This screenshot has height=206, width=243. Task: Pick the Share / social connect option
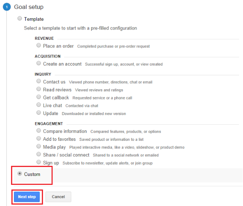pyautogui.click(x=38, y=154)
